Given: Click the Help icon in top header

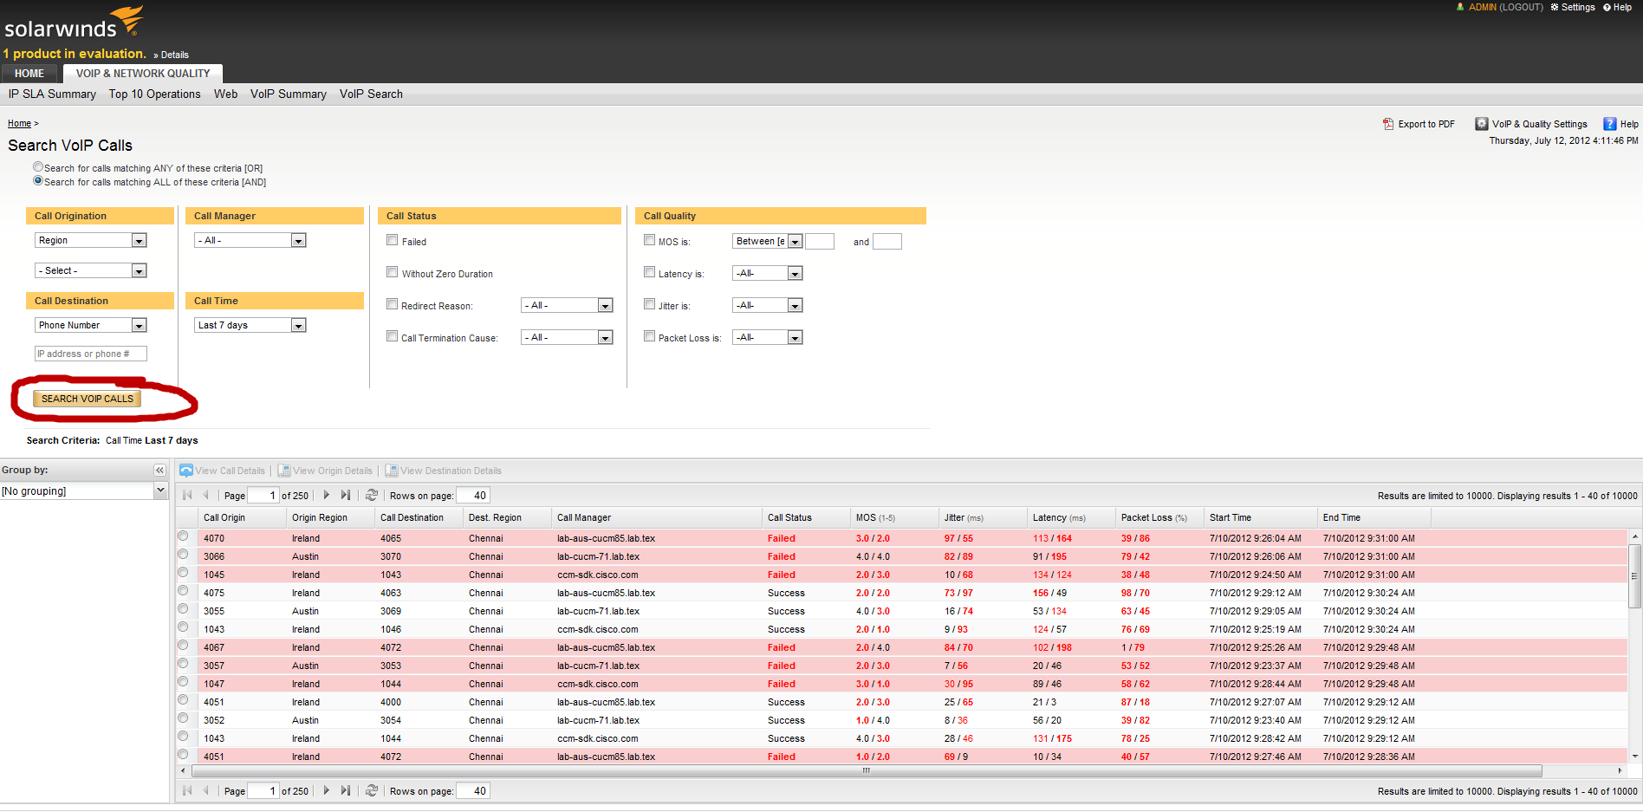Looking at the screenshot, I should point(1607,7).
